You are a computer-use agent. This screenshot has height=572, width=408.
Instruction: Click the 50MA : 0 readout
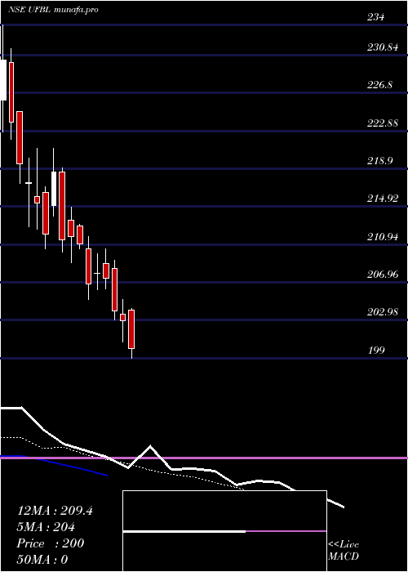(x=42, y=559)
